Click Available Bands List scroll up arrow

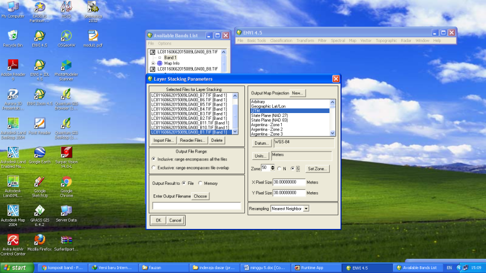[223, 52]
